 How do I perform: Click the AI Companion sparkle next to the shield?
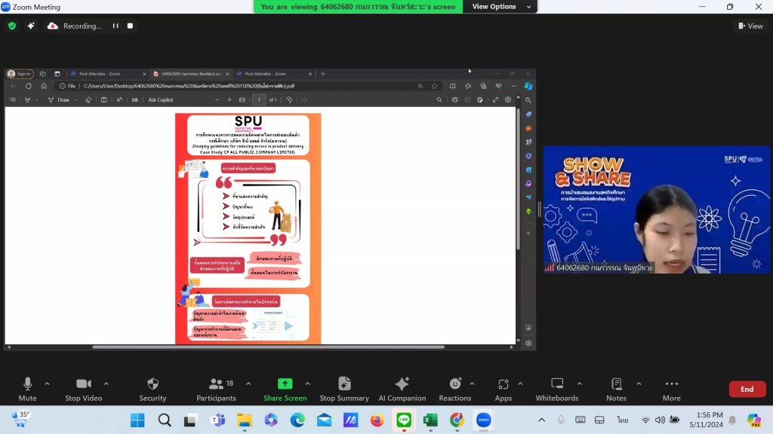click(30, 26)
